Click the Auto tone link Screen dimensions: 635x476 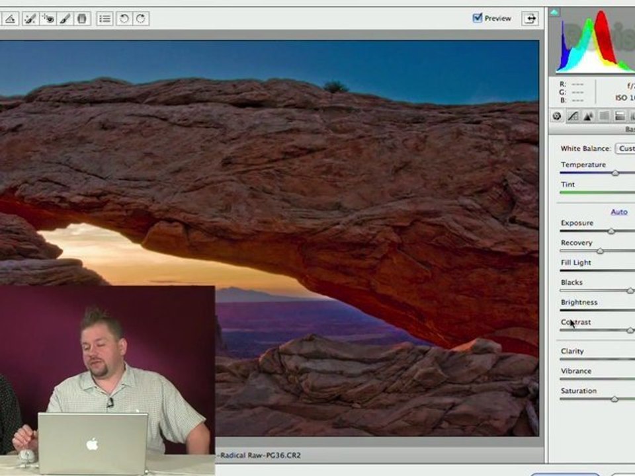click(x=619, y=212)
